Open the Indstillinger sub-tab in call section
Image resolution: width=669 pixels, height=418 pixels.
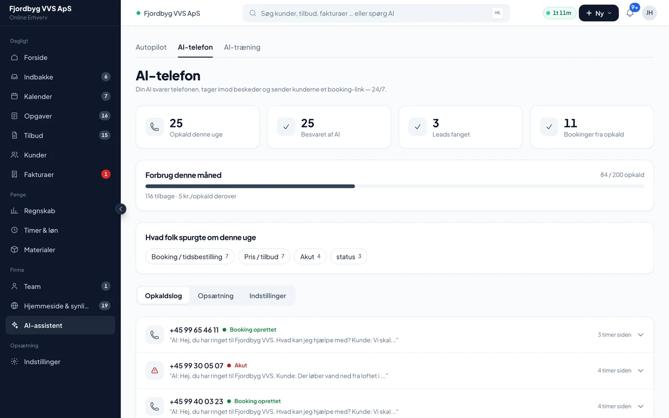pos(268,296)
